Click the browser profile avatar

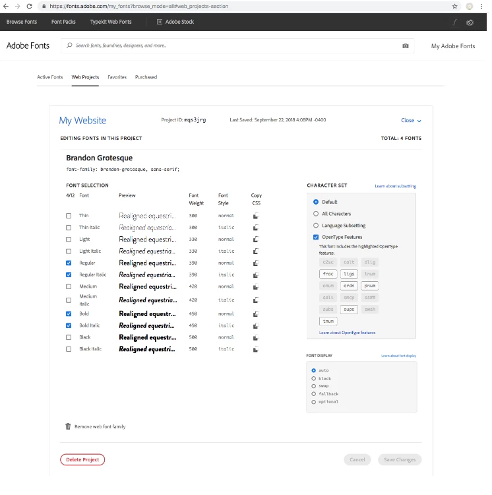470,7
